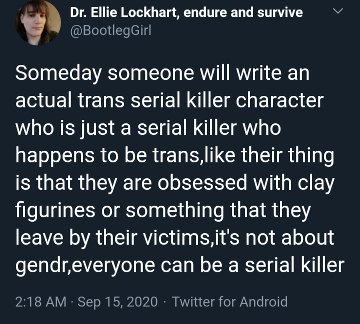Open the @BootlegGirl handle link
Screen dimensions: 360x324
point(110,30)
